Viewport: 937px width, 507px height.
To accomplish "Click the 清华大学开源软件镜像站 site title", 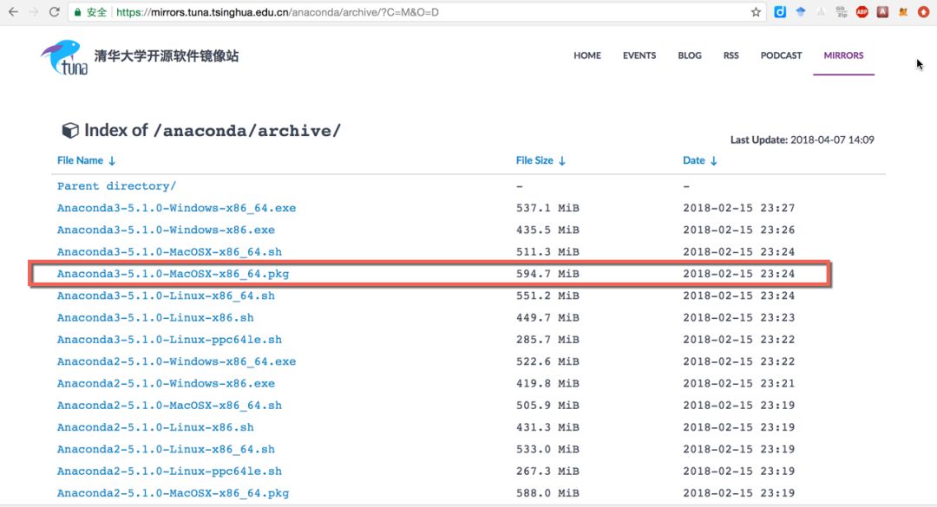I will click(166, 56).
